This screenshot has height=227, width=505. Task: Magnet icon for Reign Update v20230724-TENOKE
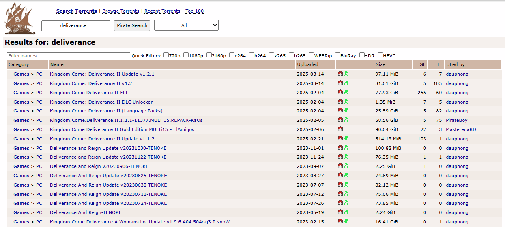340,203
